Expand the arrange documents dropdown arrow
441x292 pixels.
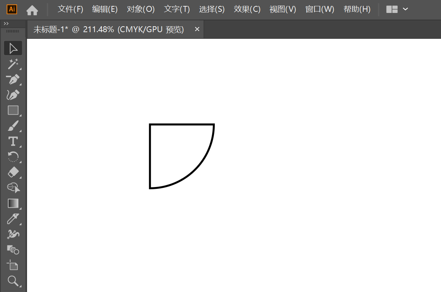405,9
